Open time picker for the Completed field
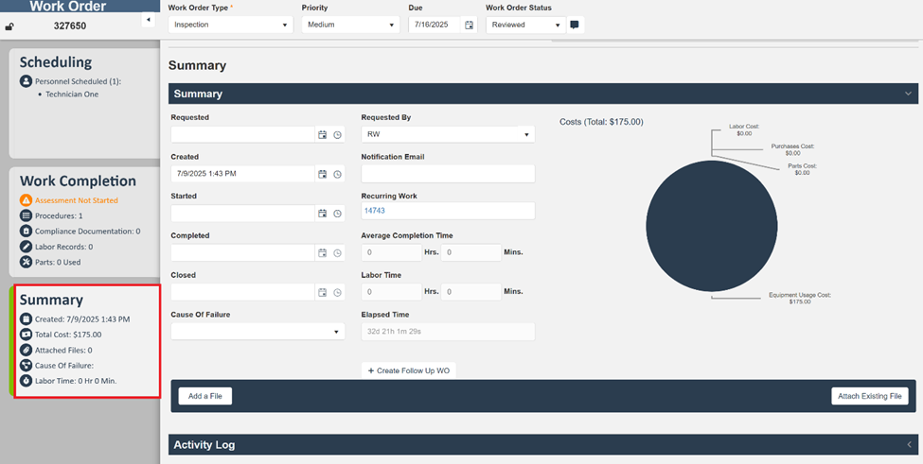Image resolution: width=923 pixels, height=464 pixels. 338,253
